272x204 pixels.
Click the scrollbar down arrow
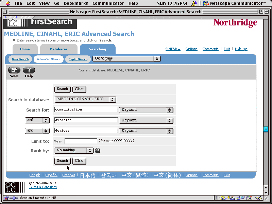266,192
